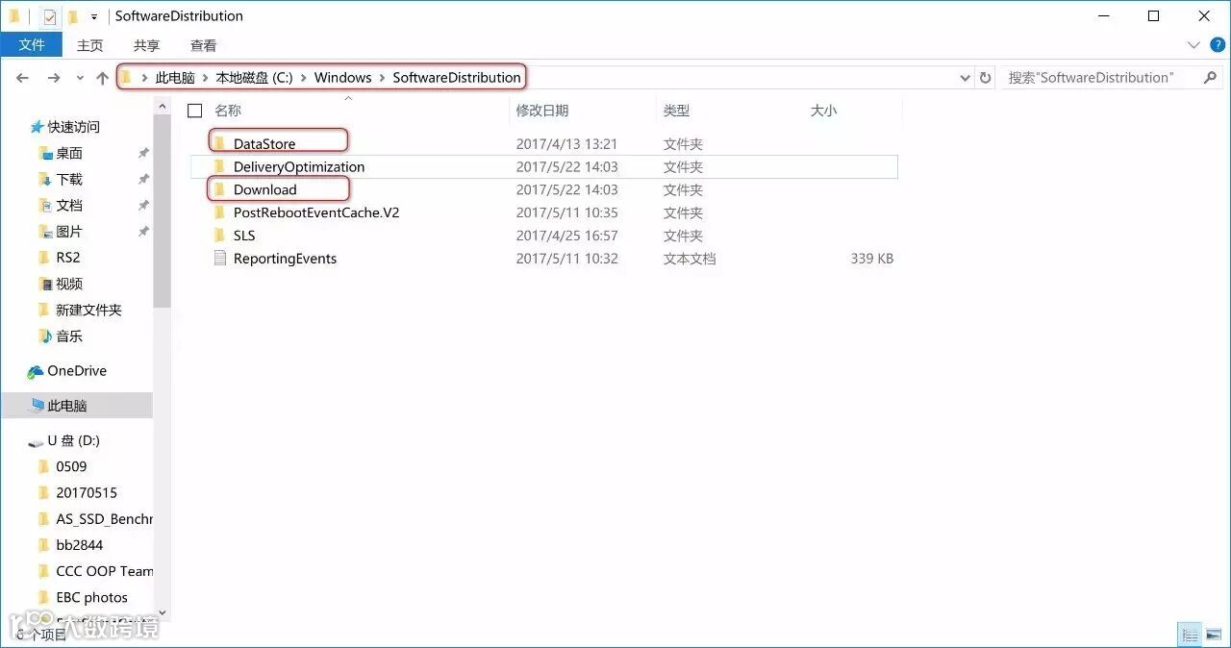This screenshot has width=1231, height=648.
Task: Open CCC OOP Team folder in navigation pane
Action: [x=104, y=571]
